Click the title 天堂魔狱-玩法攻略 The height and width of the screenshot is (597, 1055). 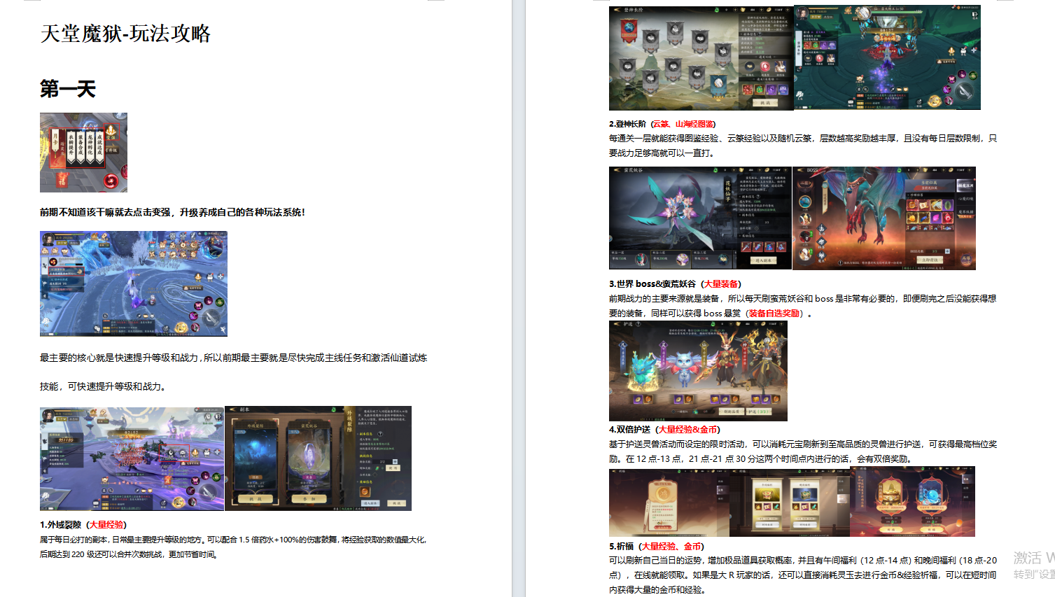click(125, 34)
